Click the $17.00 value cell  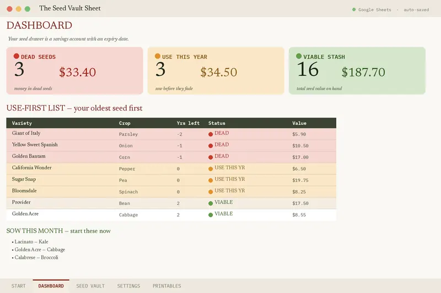coord(300,157)
